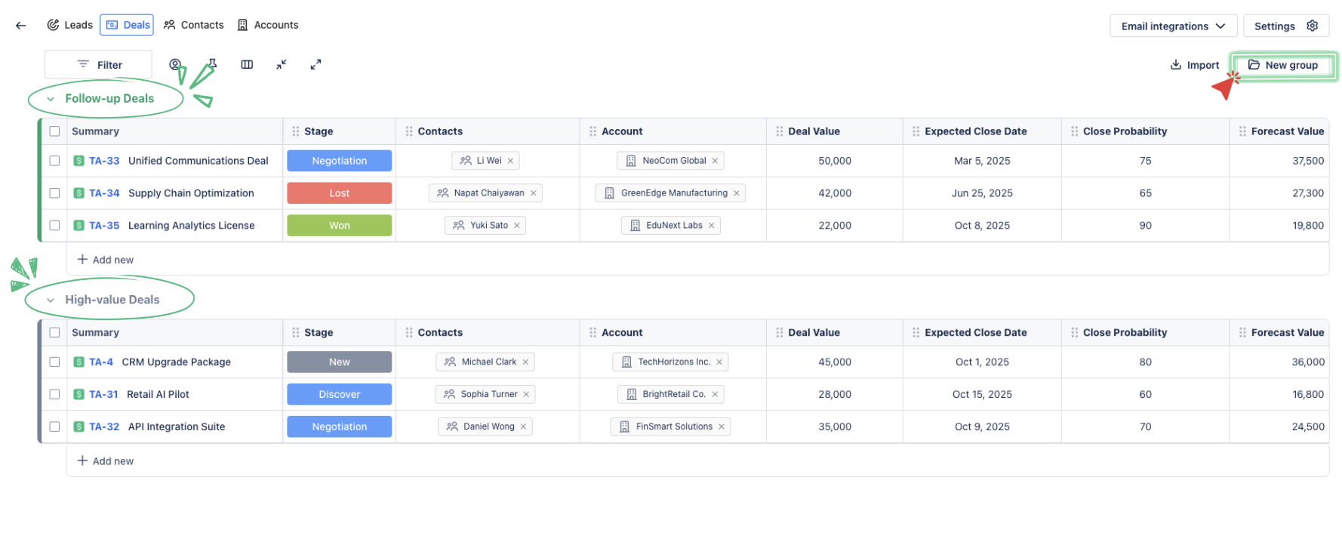Screen dimensions: 1342x542
Task: Remove Li Wei from the TA-33 contacts
Action: [510, 161]
